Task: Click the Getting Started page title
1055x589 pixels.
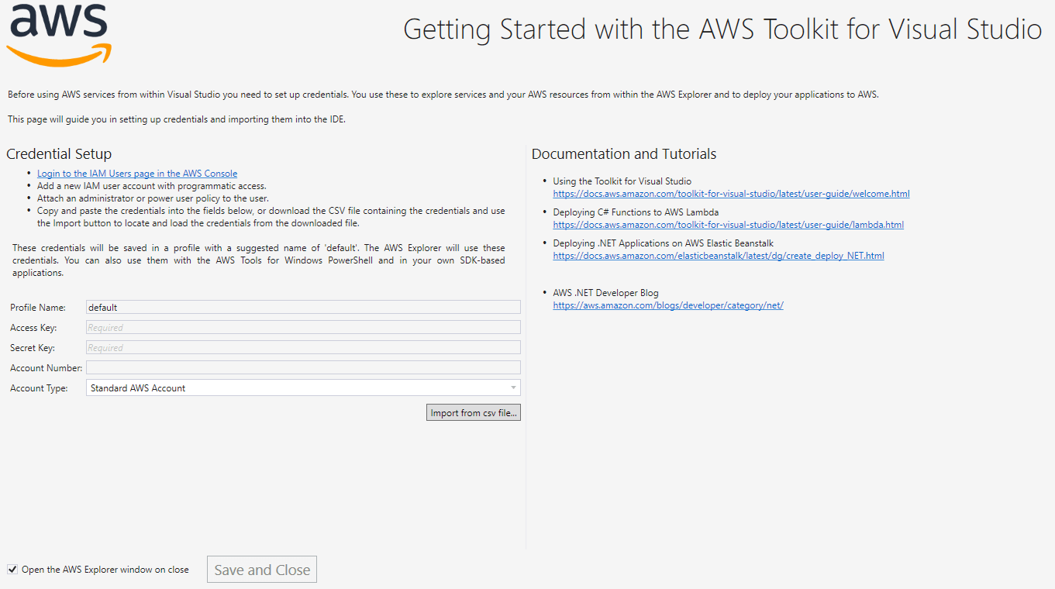Action: [722, 29]
